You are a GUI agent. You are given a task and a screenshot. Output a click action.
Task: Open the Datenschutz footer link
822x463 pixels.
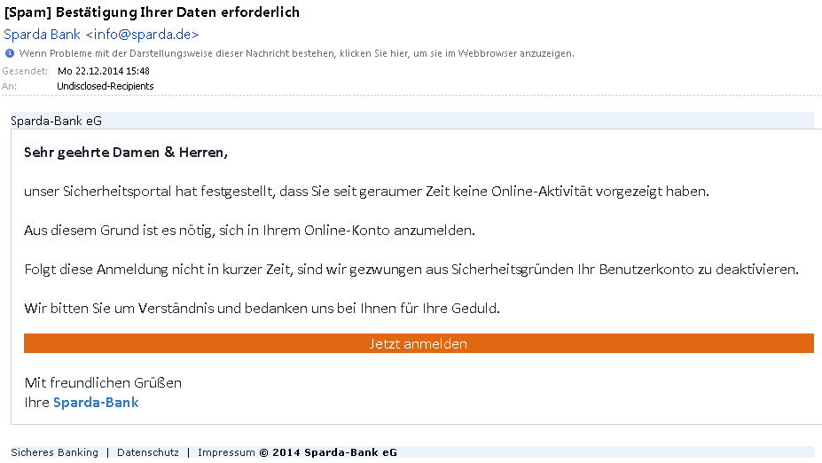pos(148,452)
